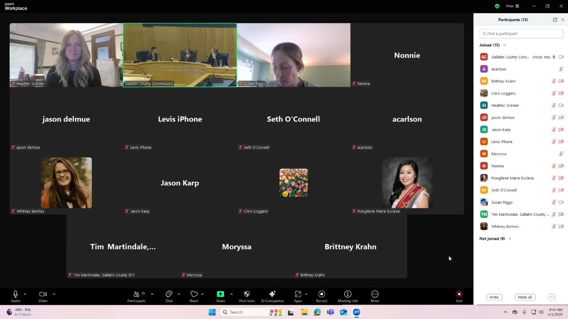Viewport: 568px width, 319px height.
Task: Select Levis iPhone in the participant list
Action: coord(521,142)
